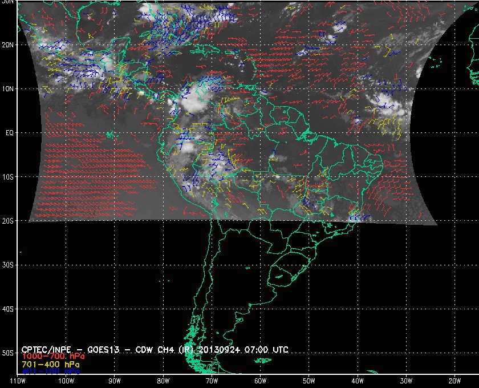Click the 60W longitude label

point(260,381)
